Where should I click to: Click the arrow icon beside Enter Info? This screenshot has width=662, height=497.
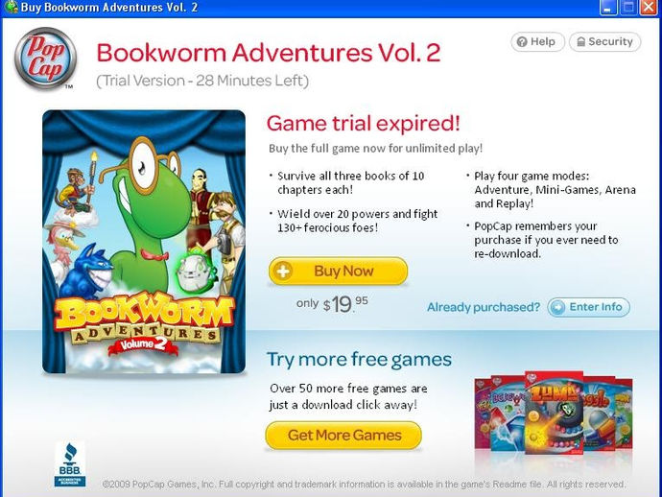(x=557, y=307)
